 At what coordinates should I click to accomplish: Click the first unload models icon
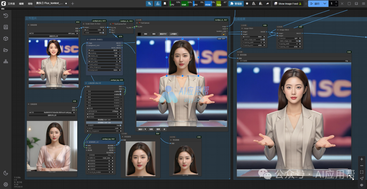(x=254, y=3)
